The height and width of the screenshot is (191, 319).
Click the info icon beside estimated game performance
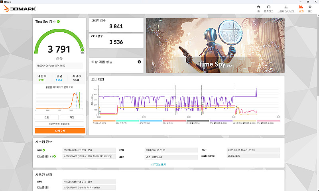click(x=139, y=62)
